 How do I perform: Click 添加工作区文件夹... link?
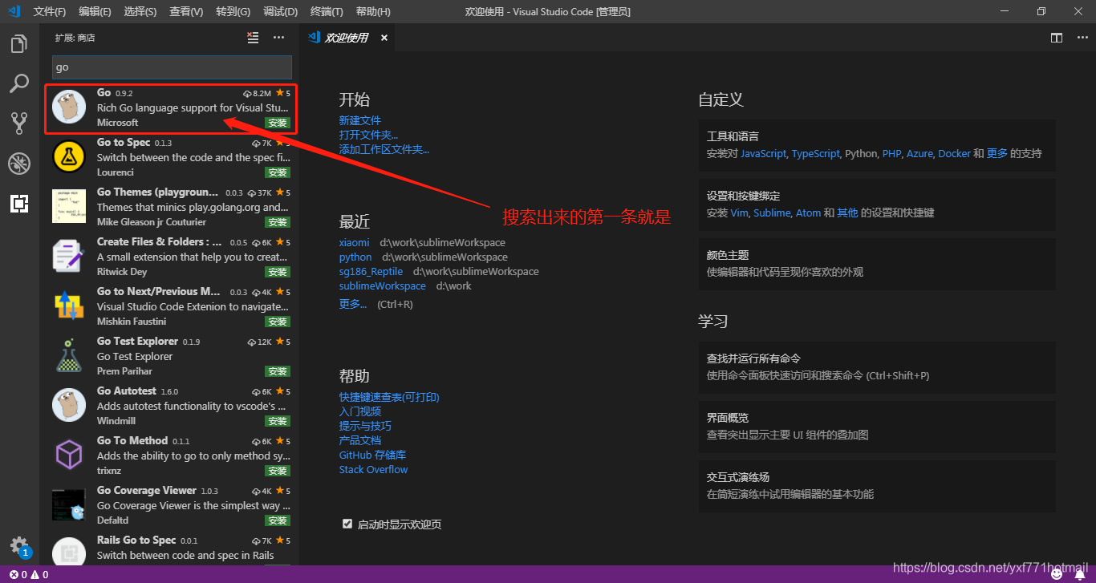pos(384,149)
